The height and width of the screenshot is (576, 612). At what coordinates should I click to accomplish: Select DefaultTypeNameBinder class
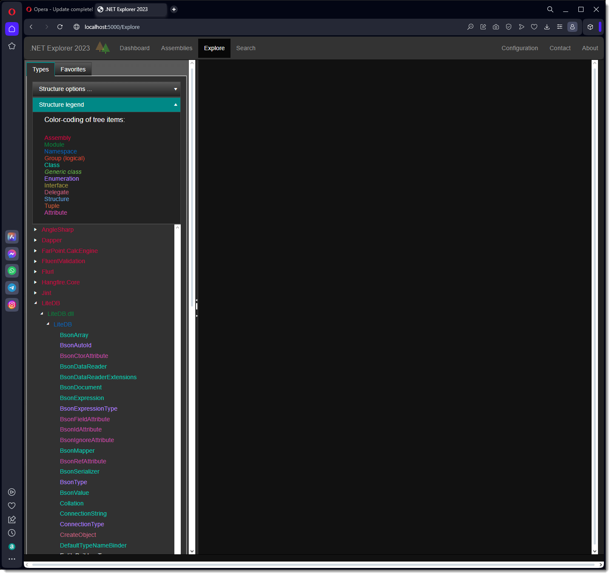click(93, 545)
